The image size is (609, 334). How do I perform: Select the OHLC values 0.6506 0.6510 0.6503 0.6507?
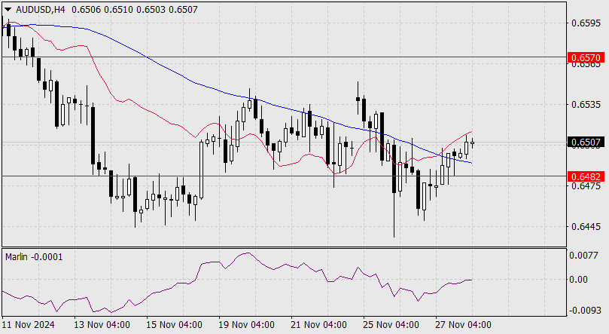[x=135, y=9]
